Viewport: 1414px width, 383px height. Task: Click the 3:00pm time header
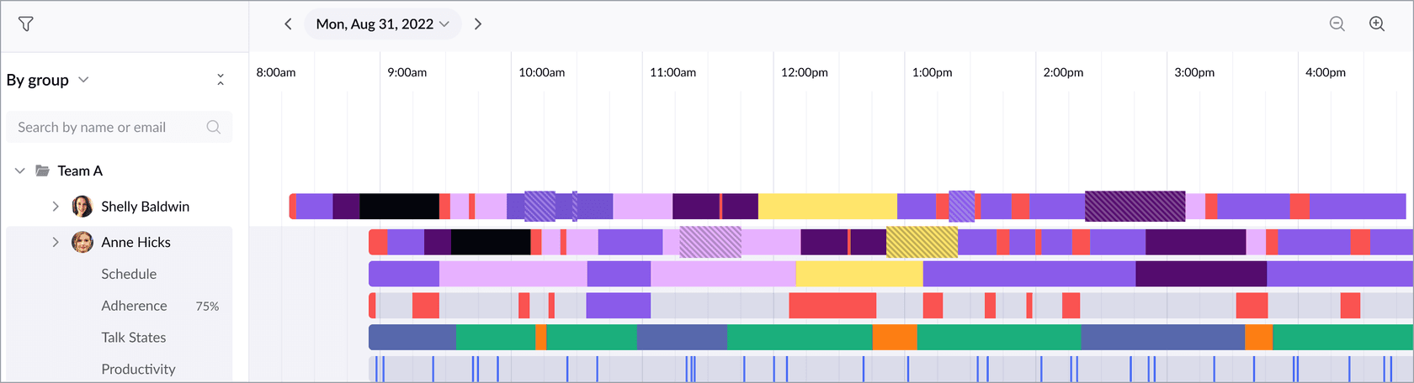1194,72
